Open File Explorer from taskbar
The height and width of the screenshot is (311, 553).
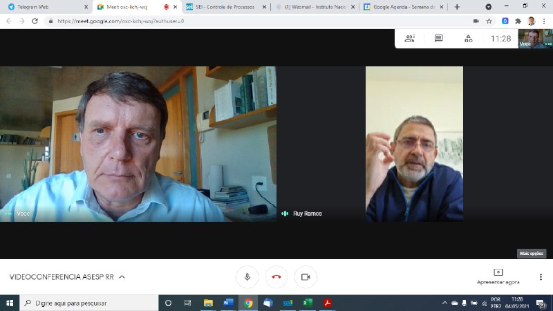click(x=208, y=303)
